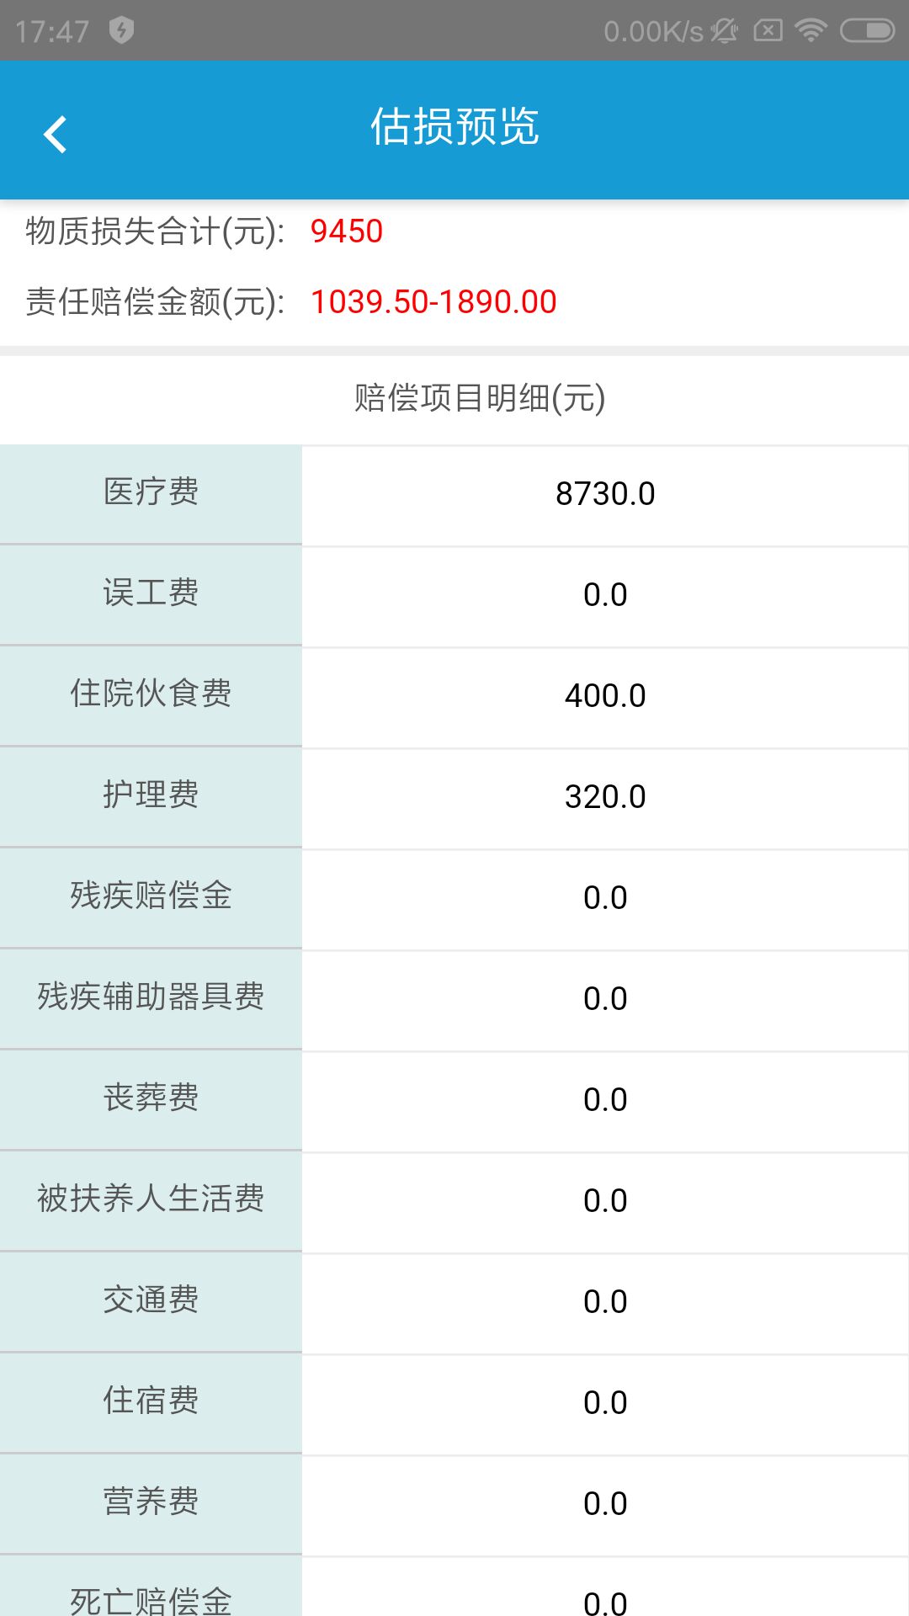Viewport: 909px width, 1616px height.
Task: Tap the battery indicator icon
Action: [867, 31]
